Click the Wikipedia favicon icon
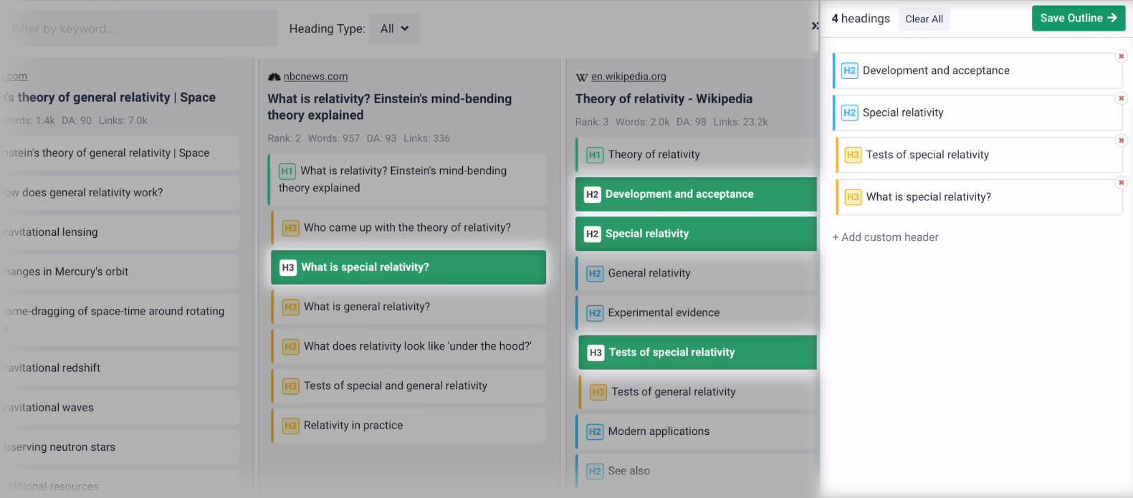The height and width of the screenshot is (498, 1133). point(581,77)
